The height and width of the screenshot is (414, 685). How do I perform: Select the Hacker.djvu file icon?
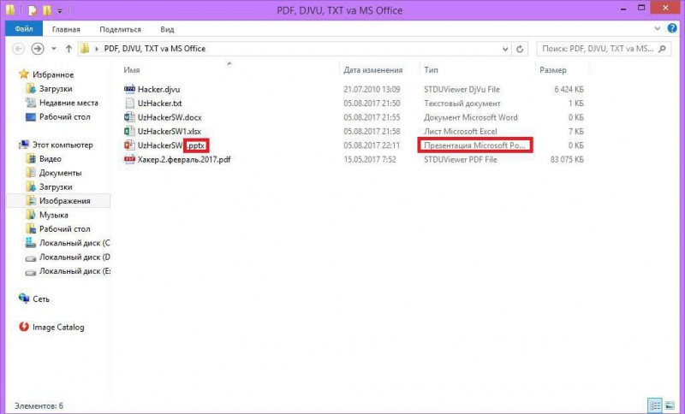[130, 89]
